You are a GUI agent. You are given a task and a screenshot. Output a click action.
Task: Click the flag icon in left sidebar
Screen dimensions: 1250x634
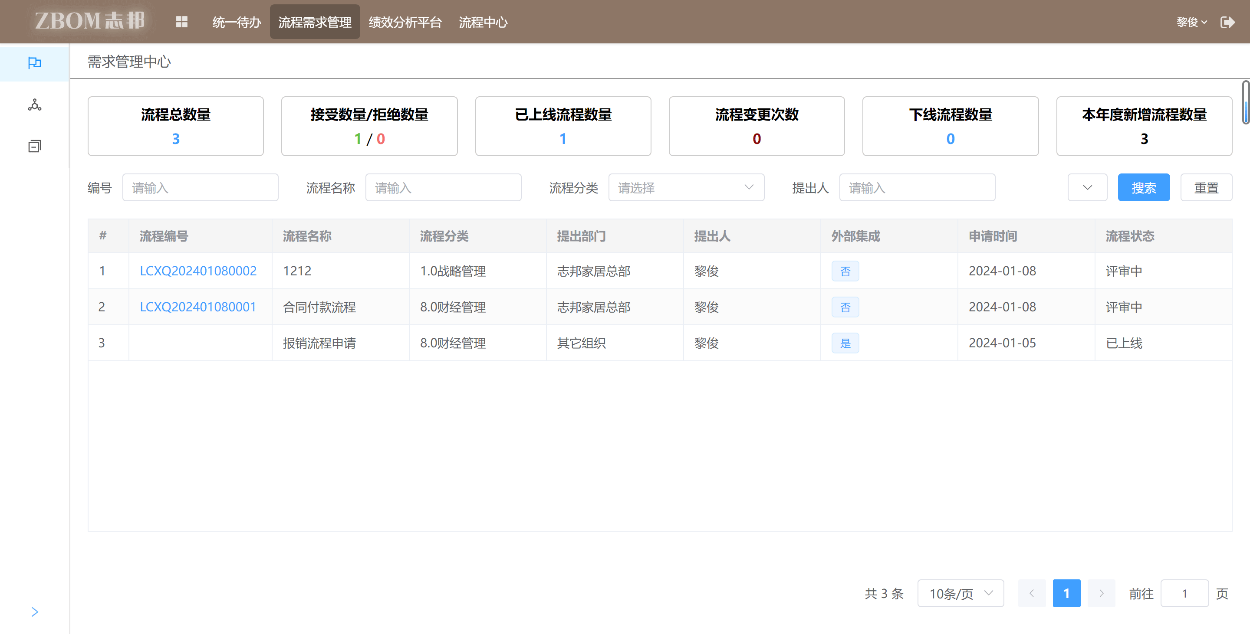pos(34,63)
